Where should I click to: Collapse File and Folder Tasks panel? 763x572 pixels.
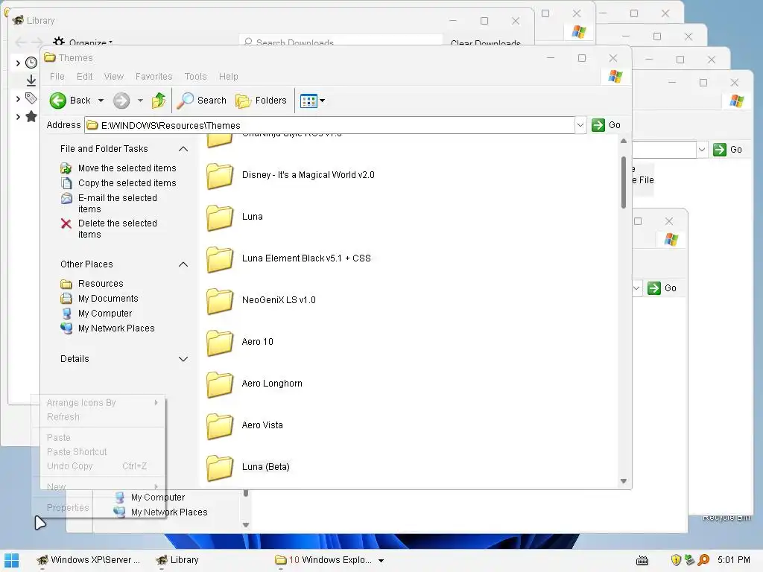[x=183, y=149]
